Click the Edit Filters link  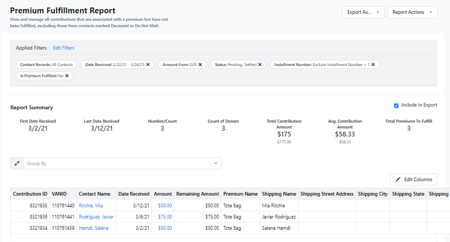[x=63, y=48]
